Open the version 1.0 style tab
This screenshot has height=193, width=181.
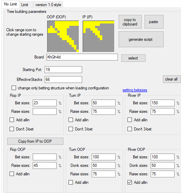[x=48, y=5]
